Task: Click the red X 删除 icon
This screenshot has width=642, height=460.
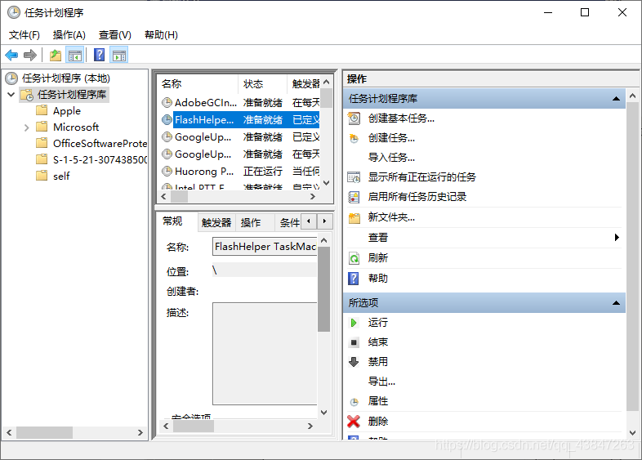Action: pos(354,421)
